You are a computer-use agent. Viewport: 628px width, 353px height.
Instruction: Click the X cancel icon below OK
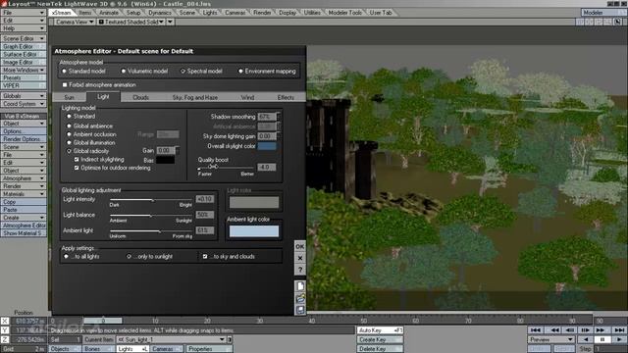(x=299, y=258)
